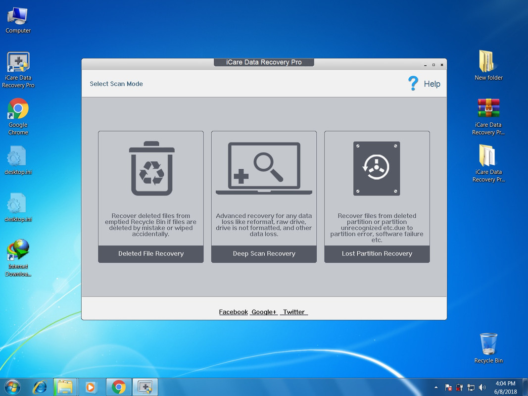Maximize the iCare Data Recovery window

point(433,65)
